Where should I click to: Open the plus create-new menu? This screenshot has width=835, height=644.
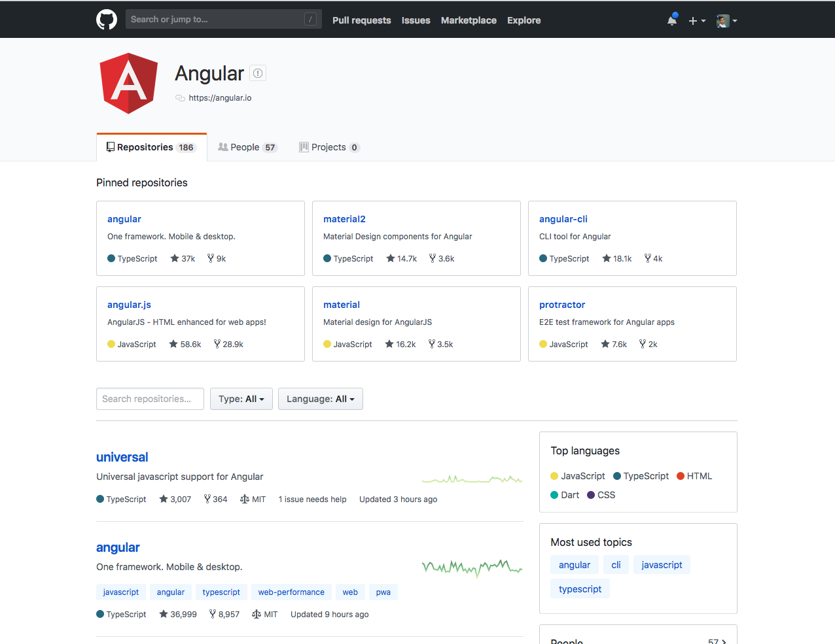(697, 21)
